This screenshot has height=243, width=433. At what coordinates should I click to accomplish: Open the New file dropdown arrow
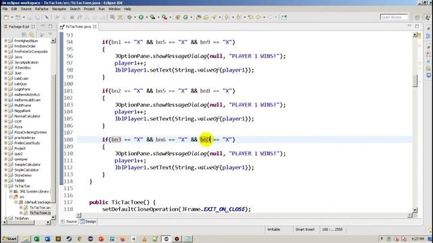pos(12,18)
